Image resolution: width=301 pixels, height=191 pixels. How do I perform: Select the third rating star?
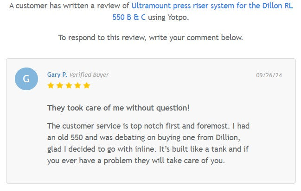click(69, 86)
